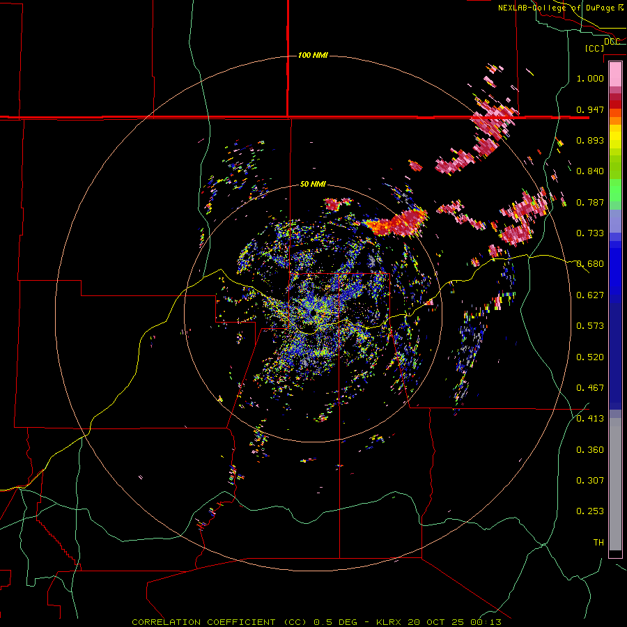Pick the light pink swatch on the color bar

(615, 75)
